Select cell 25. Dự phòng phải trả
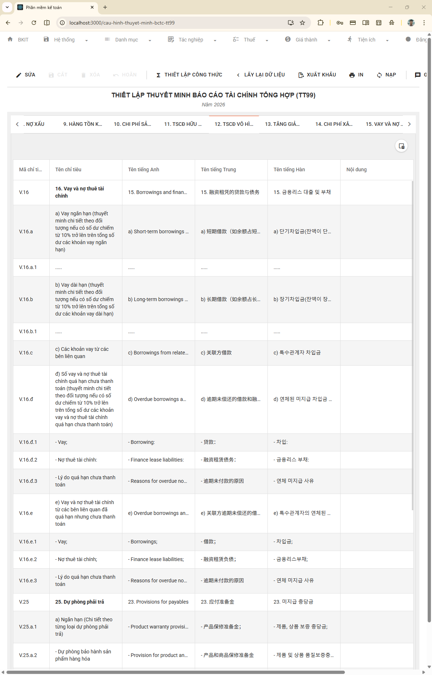The height and width of the screenshot is (675, 432). [x=86, y=602]
